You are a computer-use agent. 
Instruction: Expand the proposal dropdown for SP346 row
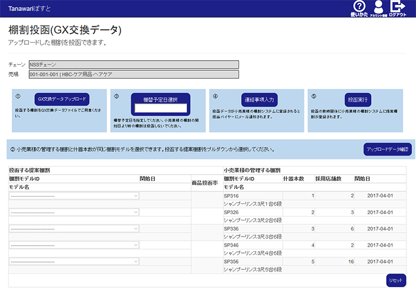coord(74,245)
